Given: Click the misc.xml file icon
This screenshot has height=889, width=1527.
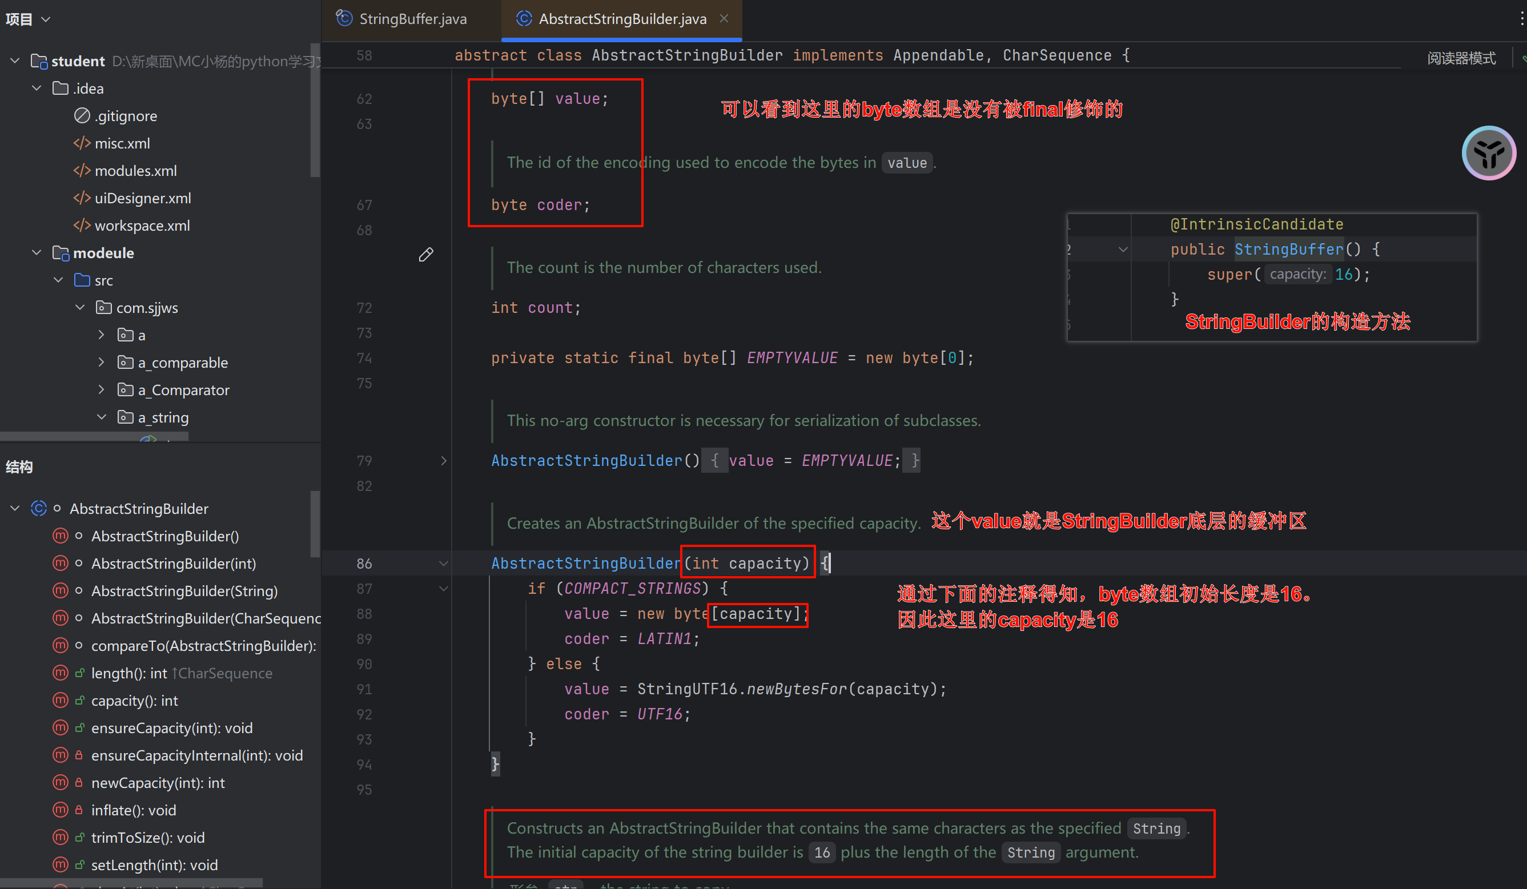Looking at the screenshot, I should pyautogui.click(x=82, y=143).
